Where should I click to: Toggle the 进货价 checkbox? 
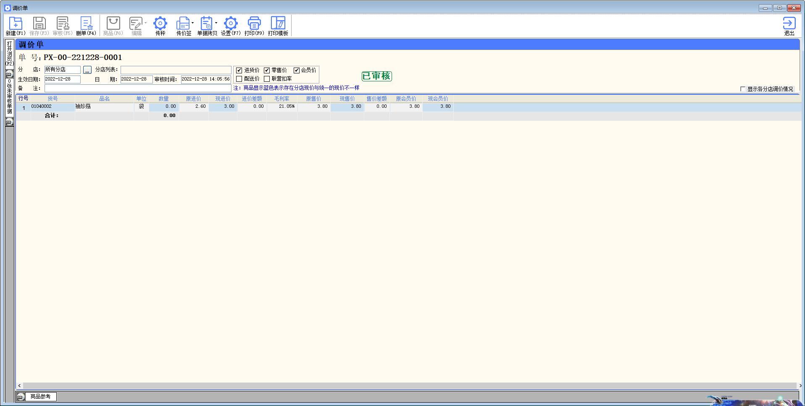tap(239, 70)
